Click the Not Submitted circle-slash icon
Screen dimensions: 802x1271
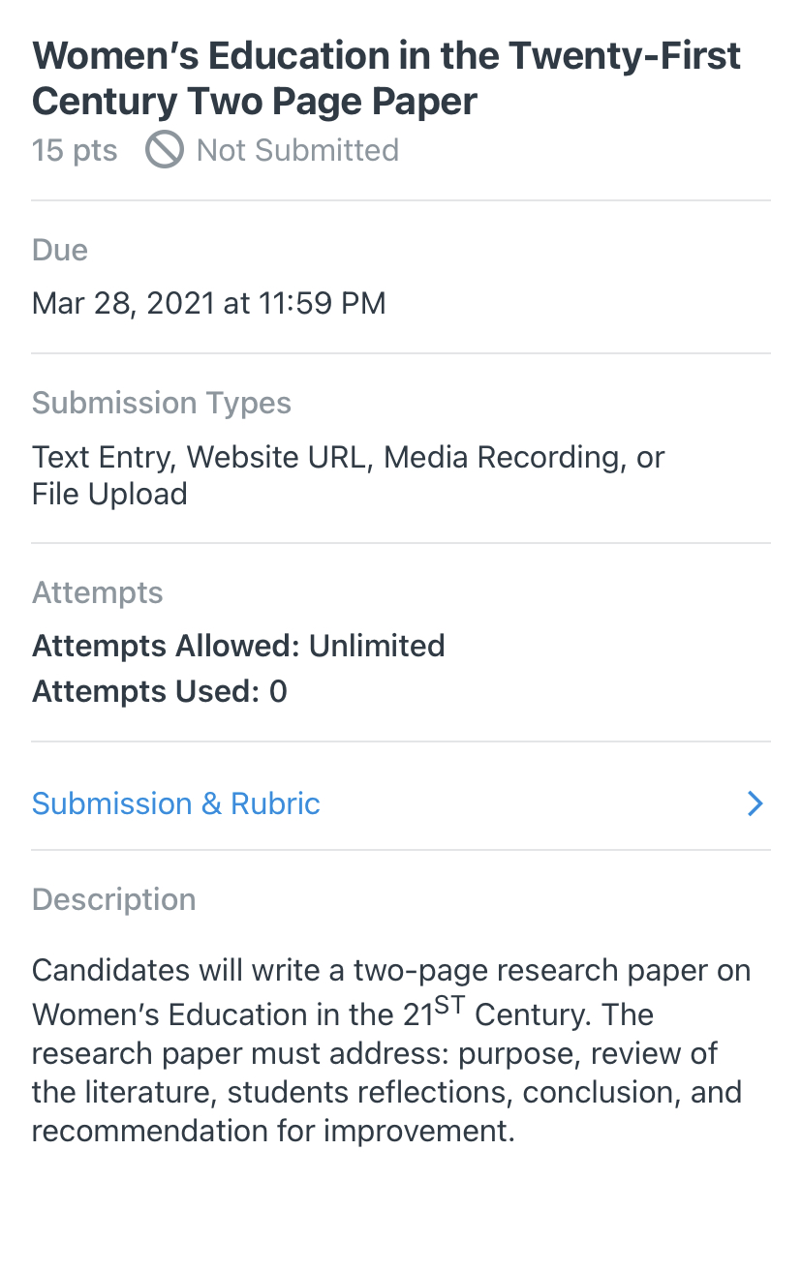pyautogui.click(x=165, y=150)
